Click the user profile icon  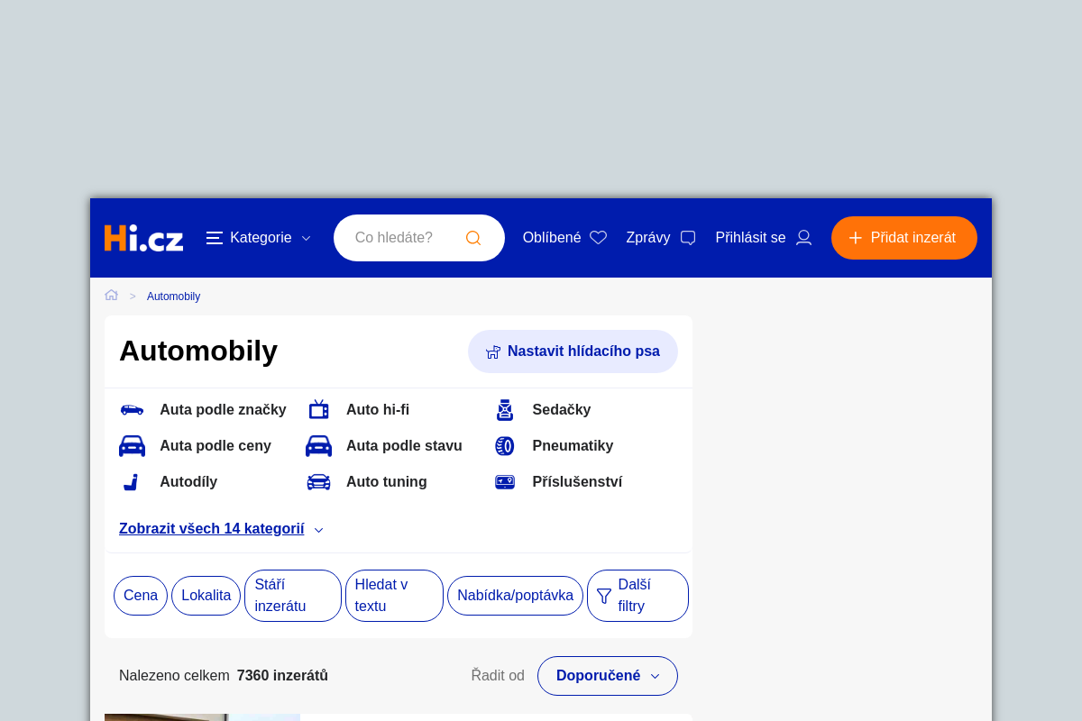[803, 238]
